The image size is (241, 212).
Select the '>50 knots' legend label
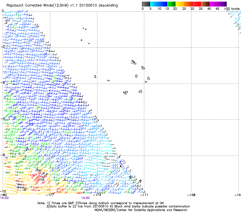click(232, 9)
